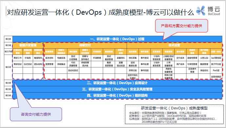Click the orange 技术运营 domain header
This screenshot has height=128, width=226.
(175, 45)
